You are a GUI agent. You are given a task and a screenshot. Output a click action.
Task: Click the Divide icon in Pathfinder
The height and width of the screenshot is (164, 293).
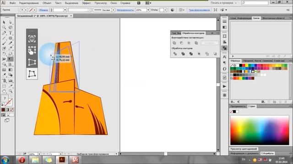tap(175, 54)
